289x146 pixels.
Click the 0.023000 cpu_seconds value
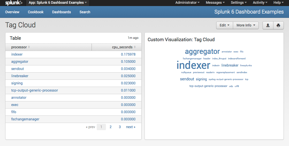[128, 83]
